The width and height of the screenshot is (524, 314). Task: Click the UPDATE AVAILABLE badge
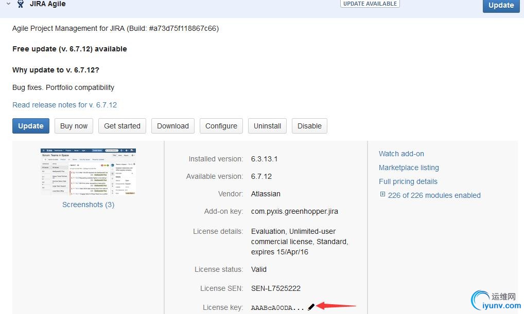370,3
